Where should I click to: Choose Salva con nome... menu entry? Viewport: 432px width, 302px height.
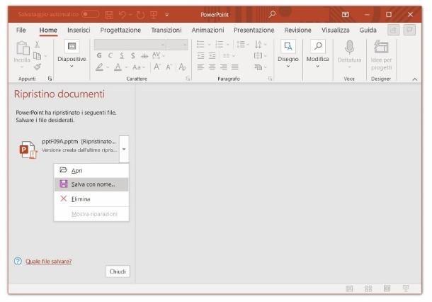pos(91,184)
